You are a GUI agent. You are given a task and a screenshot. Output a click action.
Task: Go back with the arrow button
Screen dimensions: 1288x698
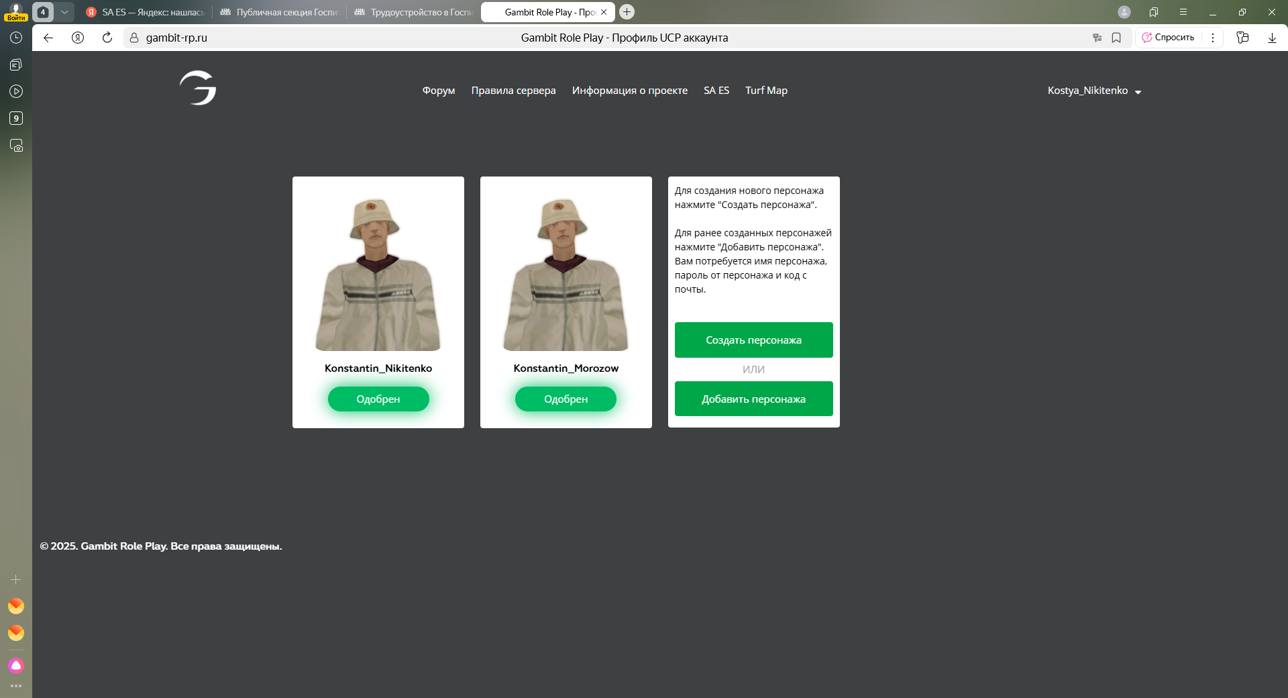[48, 38]
